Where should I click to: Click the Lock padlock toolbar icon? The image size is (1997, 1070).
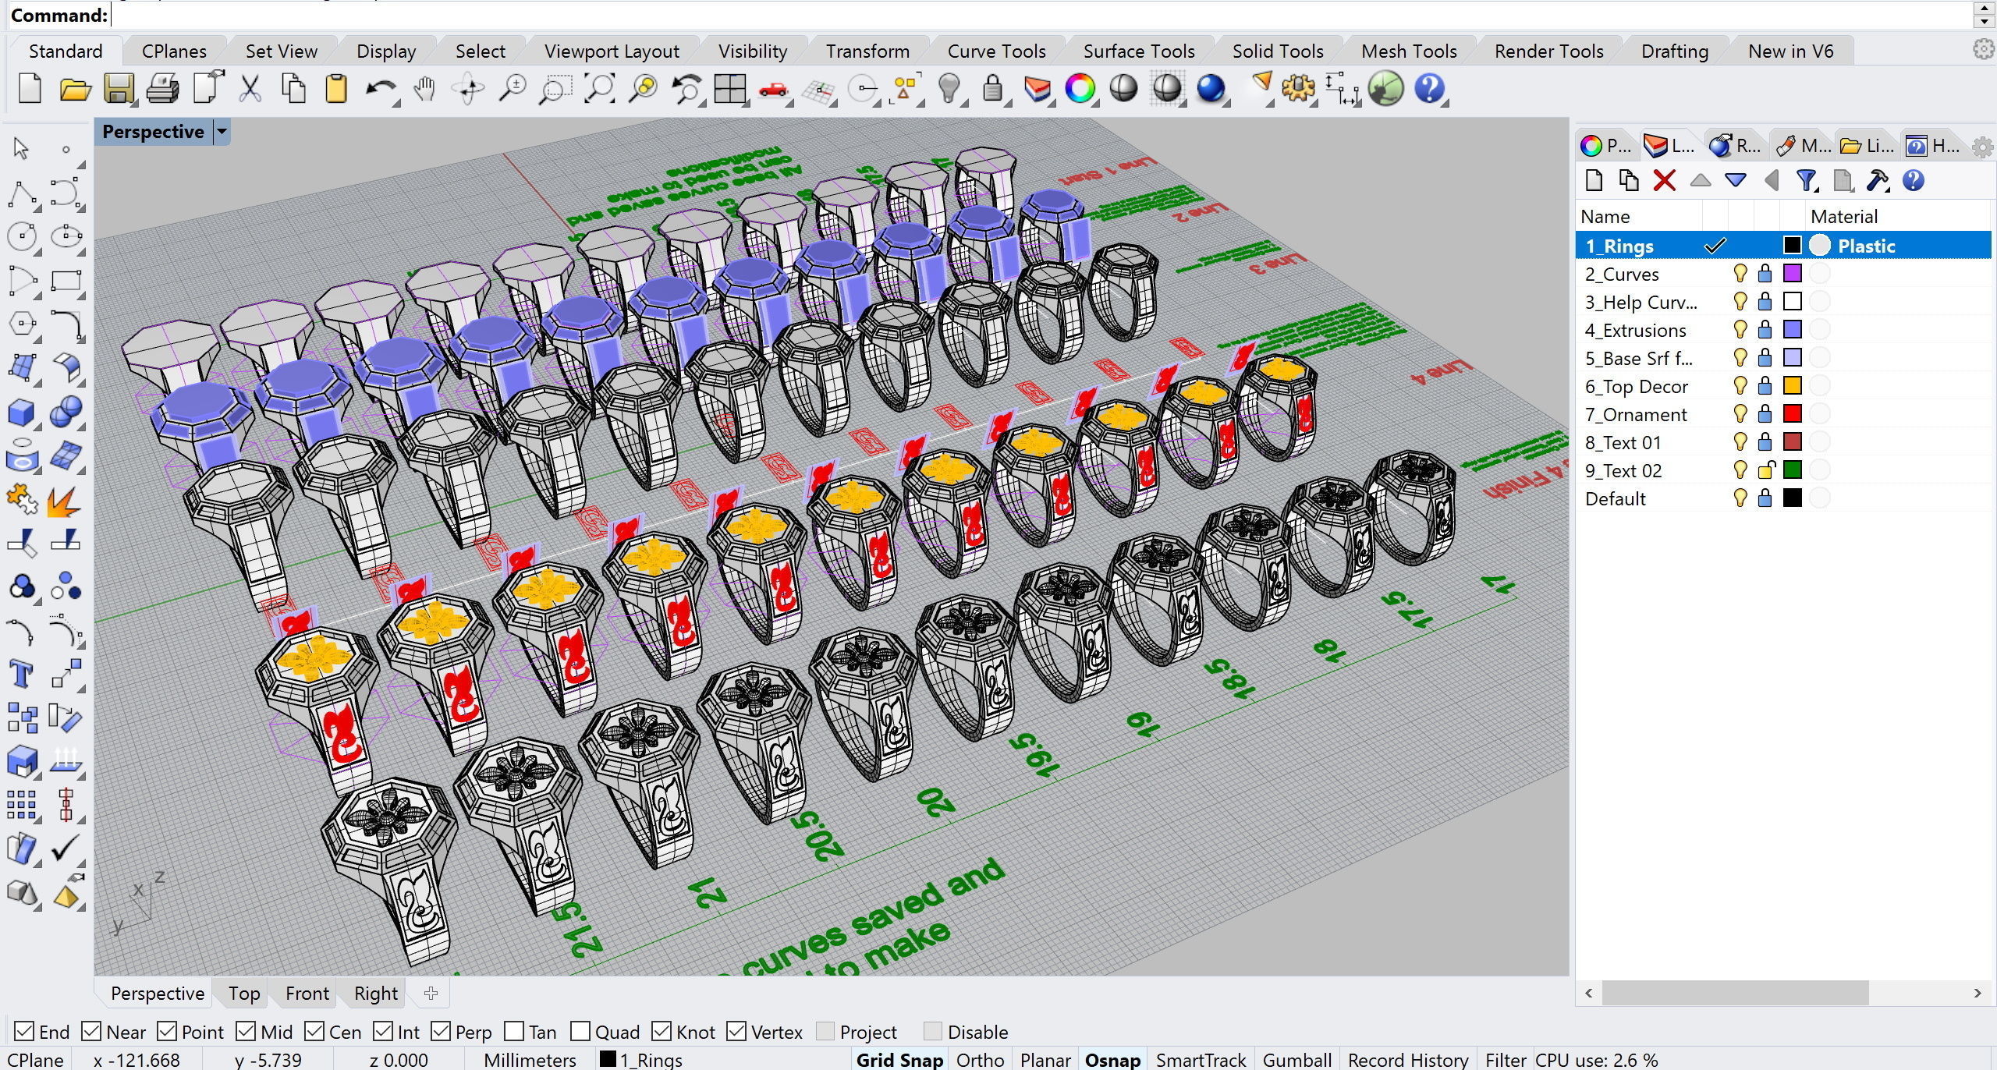tap(992, 88)
